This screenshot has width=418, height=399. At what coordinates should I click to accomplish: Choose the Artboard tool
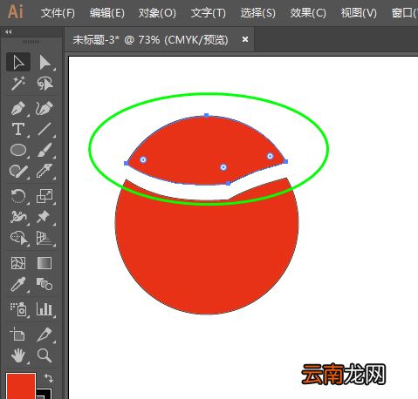coord(18,334)
